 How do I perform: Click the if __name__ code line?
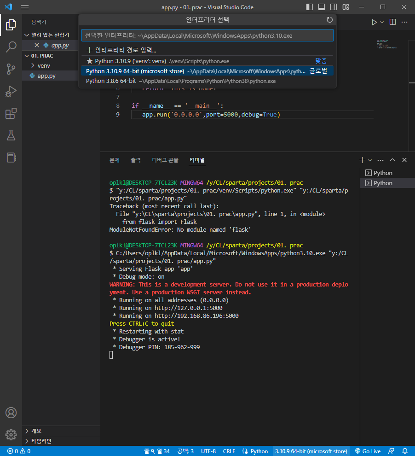click(x=178, y=106)
